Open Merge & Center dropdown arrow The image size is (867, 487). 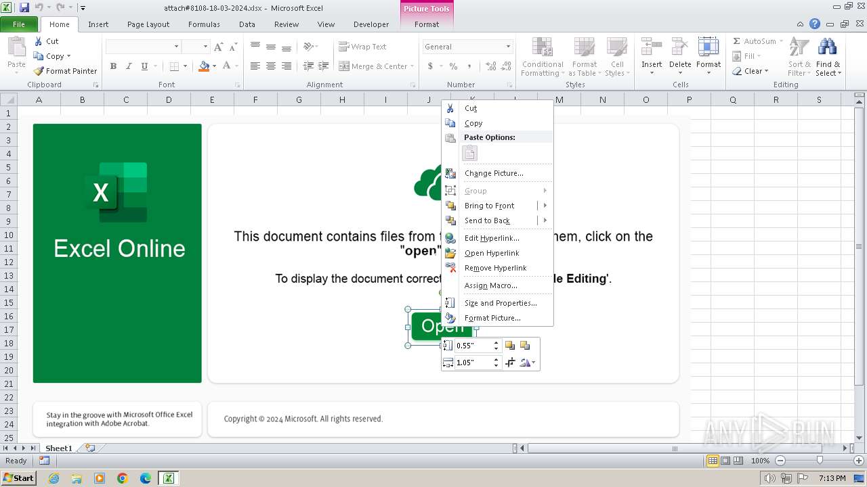413,66
